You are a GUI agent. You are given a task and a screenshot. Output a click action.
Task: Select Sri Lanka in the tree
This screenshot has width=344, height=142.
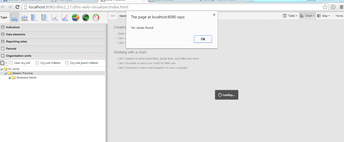pos(13,69)
